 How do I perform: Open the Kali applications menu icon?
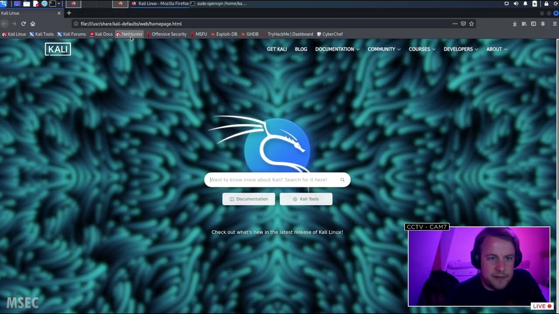(3, 3)
